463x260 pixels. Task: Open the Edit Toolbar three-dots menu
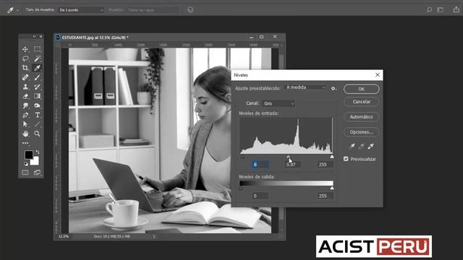pos(25,143)
